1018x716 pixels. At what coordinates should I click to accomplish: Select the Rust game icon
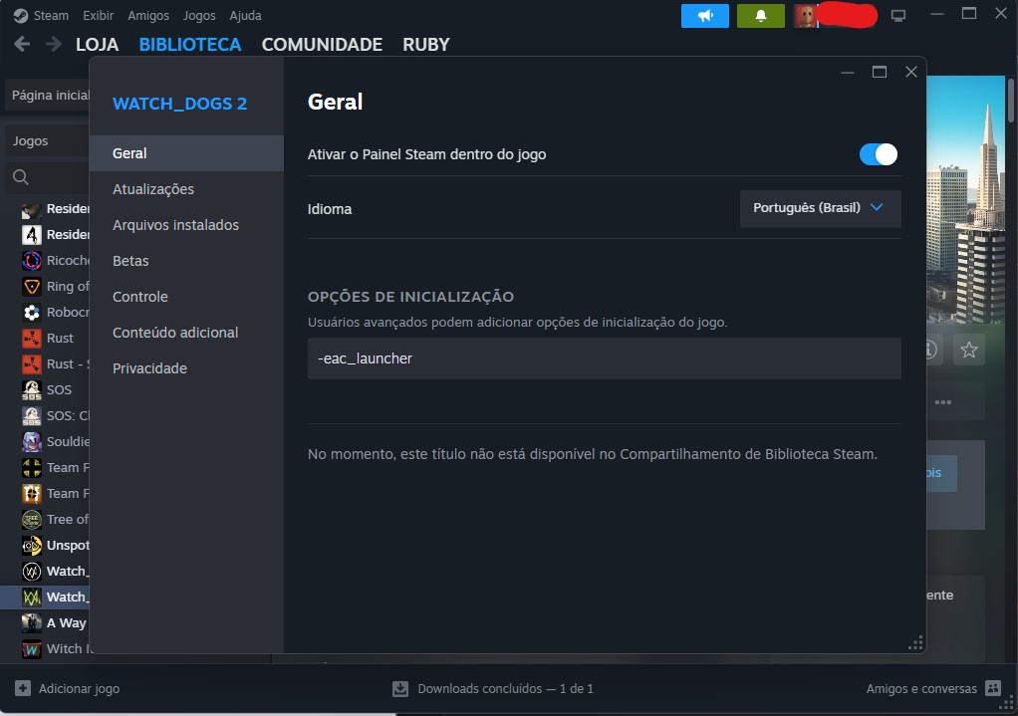(x=32, y=339)
